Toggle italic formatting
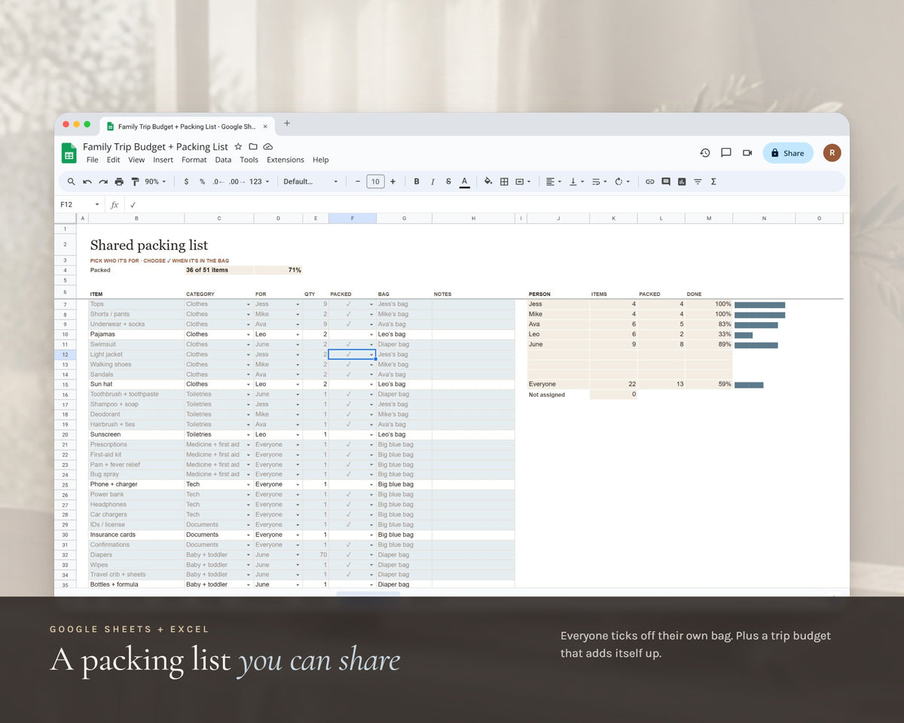 coord(432,182)
